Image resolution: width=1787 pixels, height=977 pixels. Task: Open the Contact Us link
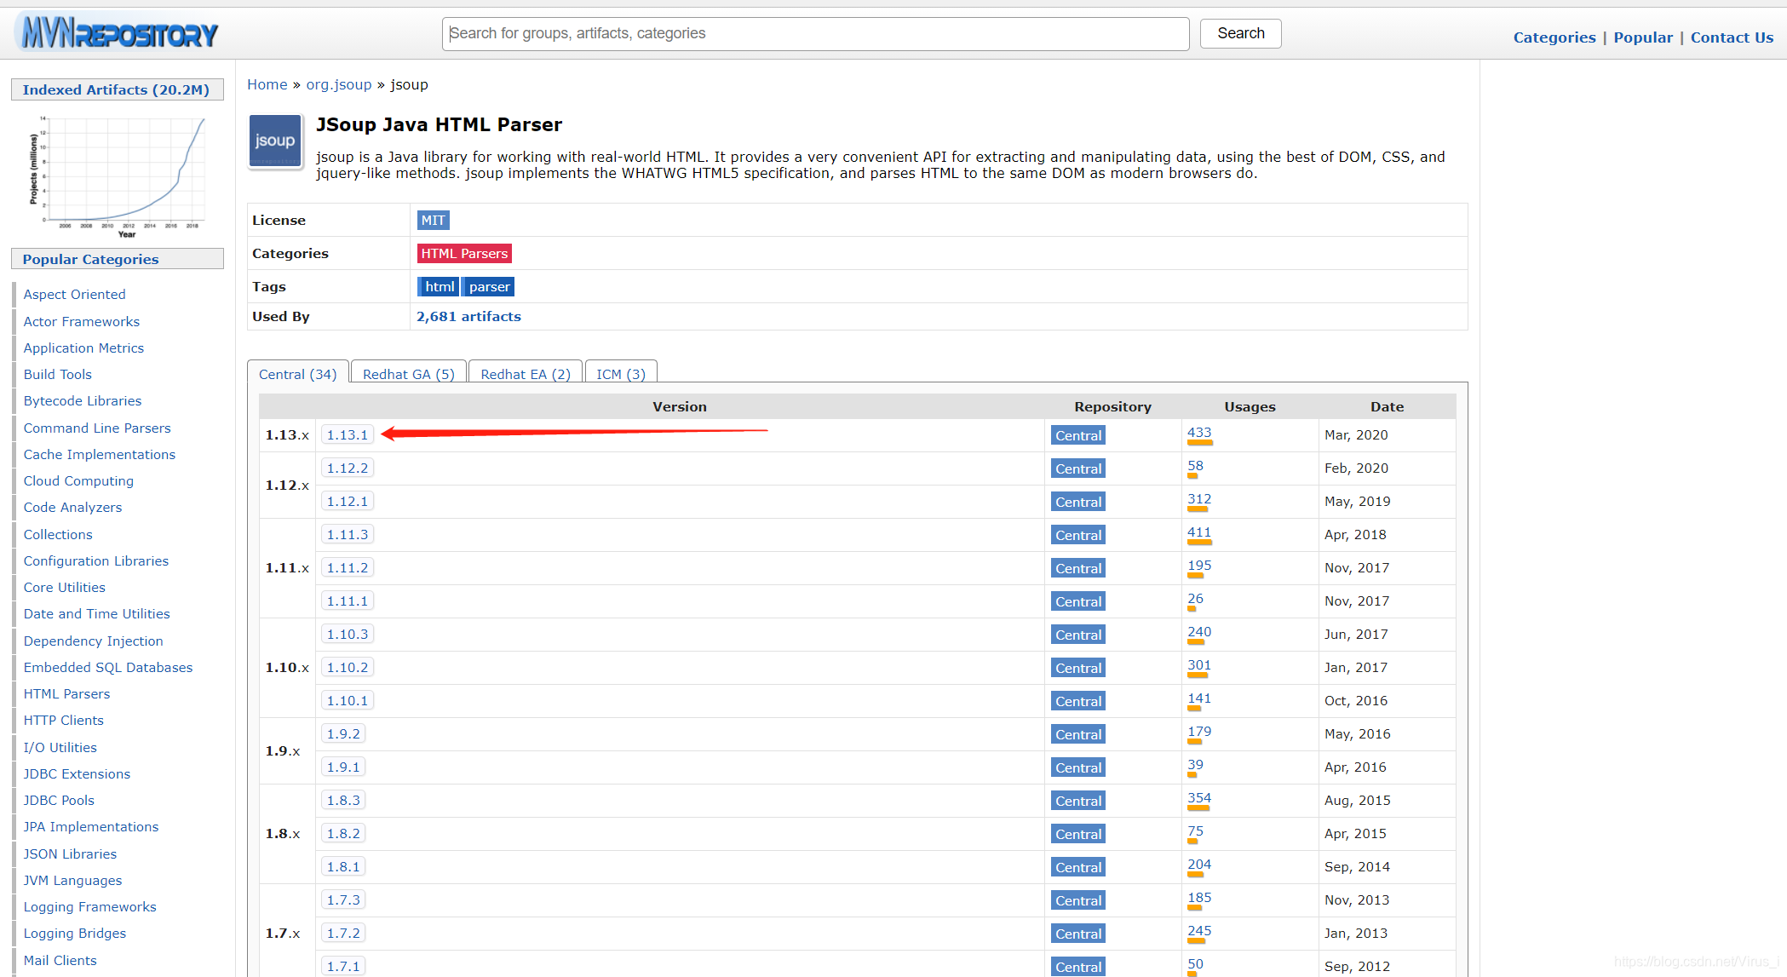tap(1732, 37)
